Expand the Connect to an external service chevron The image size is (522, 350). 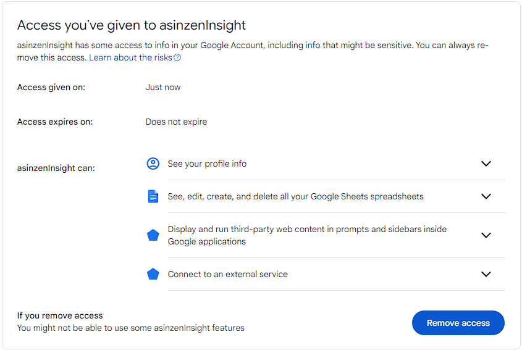pos(486,274)
